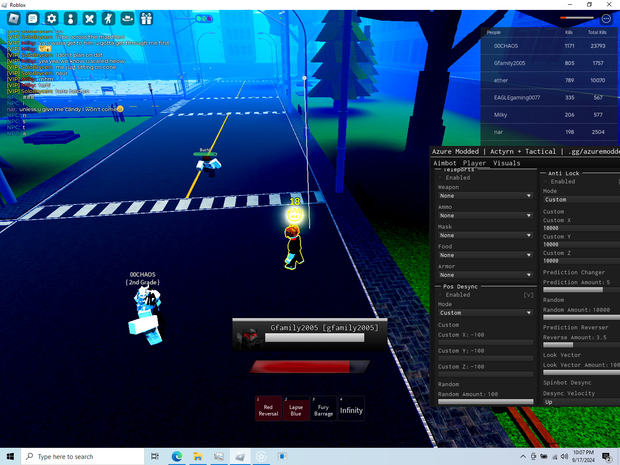The width and height of the screenshot is (620, 465).
Task: Open the Ammo dropdown
Action: (x=486, y=216)
